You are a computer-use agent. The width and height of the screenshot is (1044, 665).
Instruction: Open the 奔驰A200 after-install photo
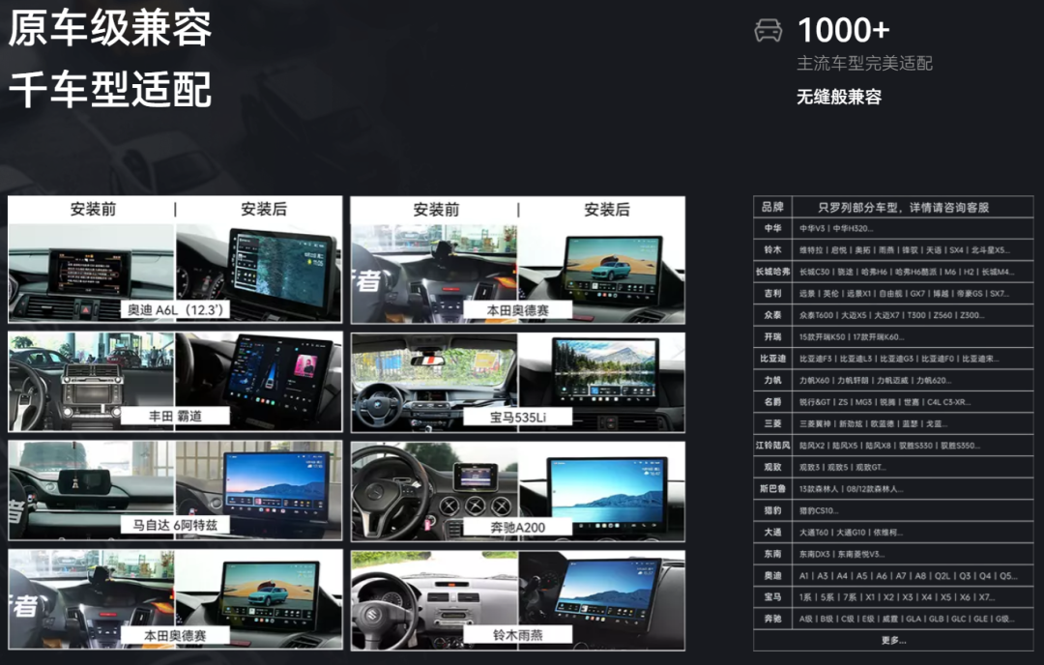coord(601,491)
